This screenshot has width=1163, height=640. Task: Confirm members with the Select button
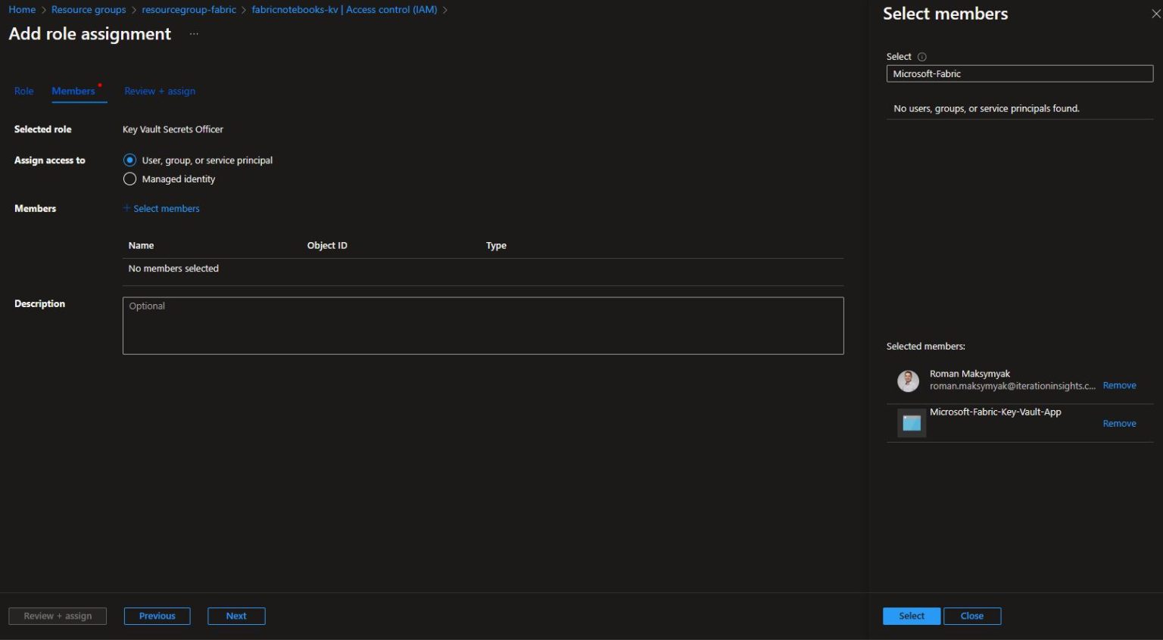pos(911,616)
